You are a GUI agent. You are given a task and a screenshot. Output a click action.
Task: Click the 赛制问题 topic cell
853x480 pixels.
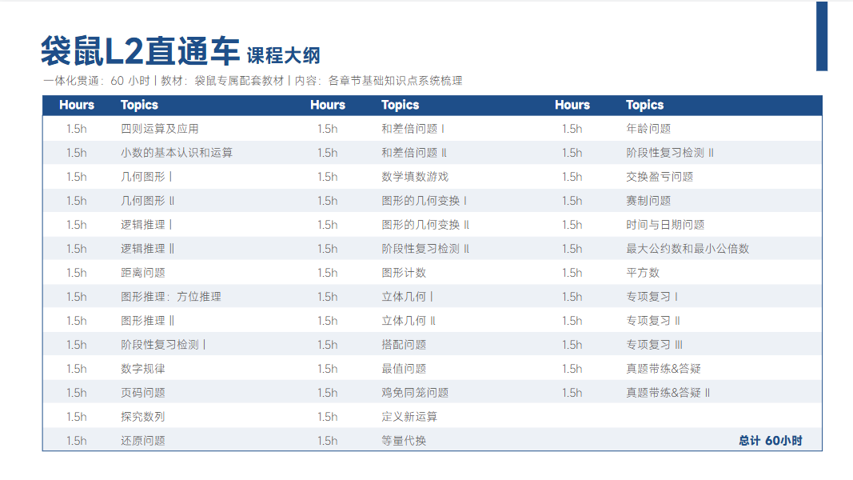coord(648,201)
